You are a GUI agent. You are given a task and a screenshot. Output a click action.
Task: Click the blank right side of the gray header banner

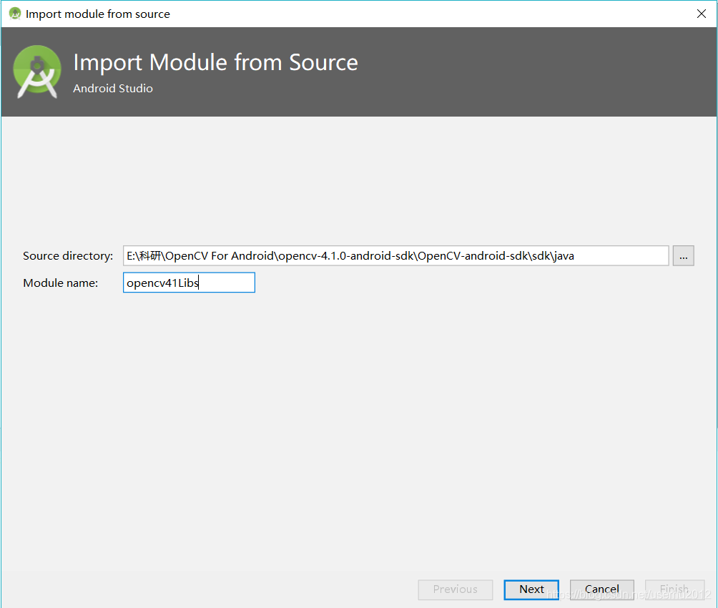[558, 72]
